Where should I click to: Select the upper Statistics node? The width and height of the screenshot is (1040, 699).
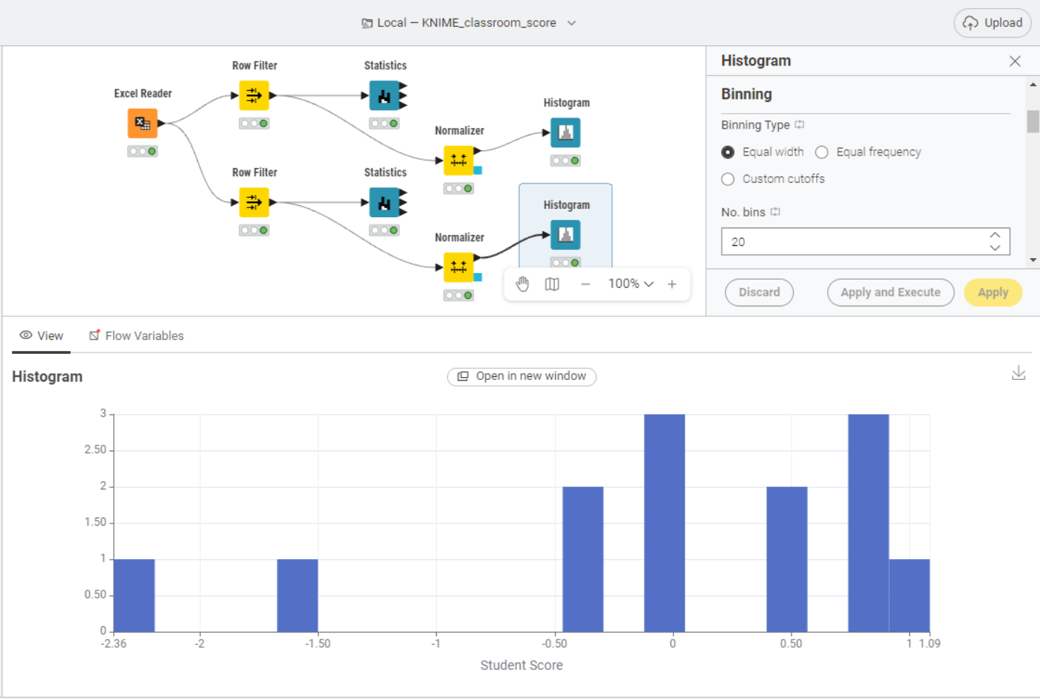coord(385,95)
